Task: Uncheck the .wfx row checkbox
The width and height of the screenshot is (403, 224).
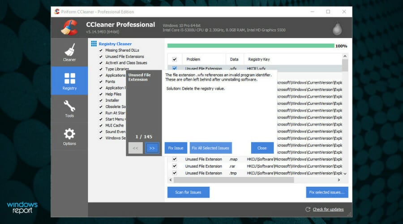Action: (x=175, y=69)
